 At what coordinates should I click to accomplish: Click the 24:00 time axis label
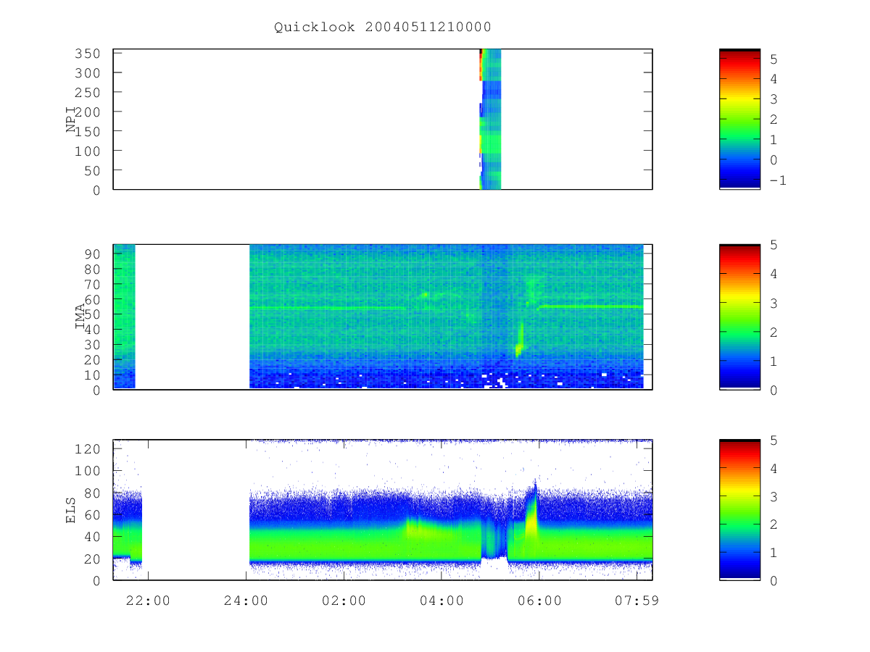pyautogui.click(x=246, y=601)
